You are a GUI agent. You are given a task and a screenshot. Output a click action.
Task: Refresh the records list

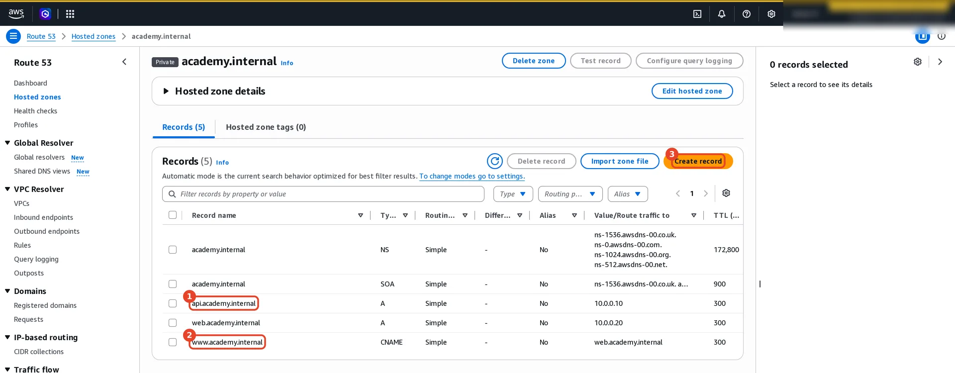coord(495,161)
